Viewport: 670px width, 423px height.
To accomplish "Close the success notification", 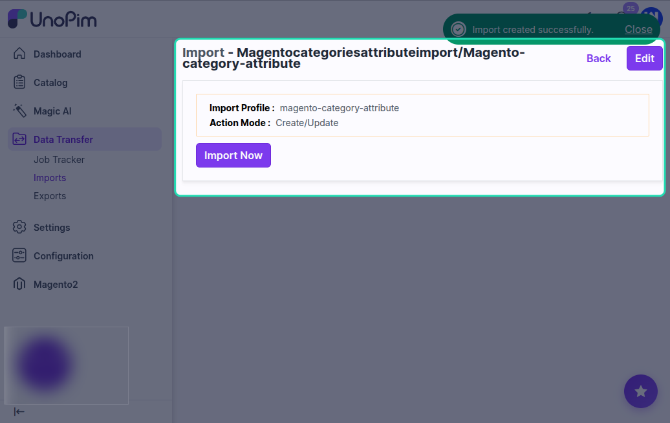I will pos(638,29).
